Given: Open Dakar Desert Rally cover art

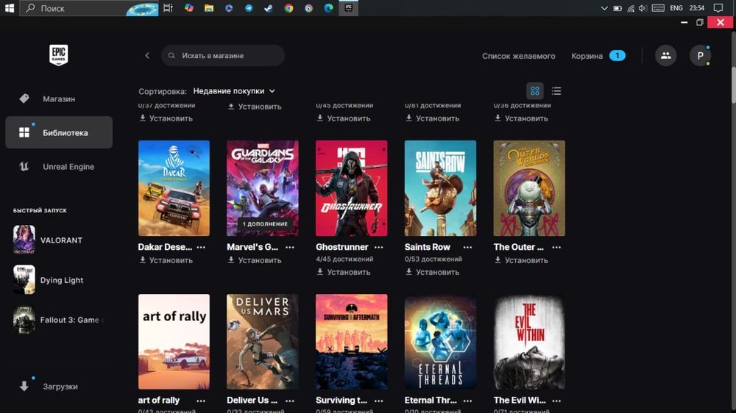Looking at the screenshot, I should pyautogui.click(x=174, y=188).
